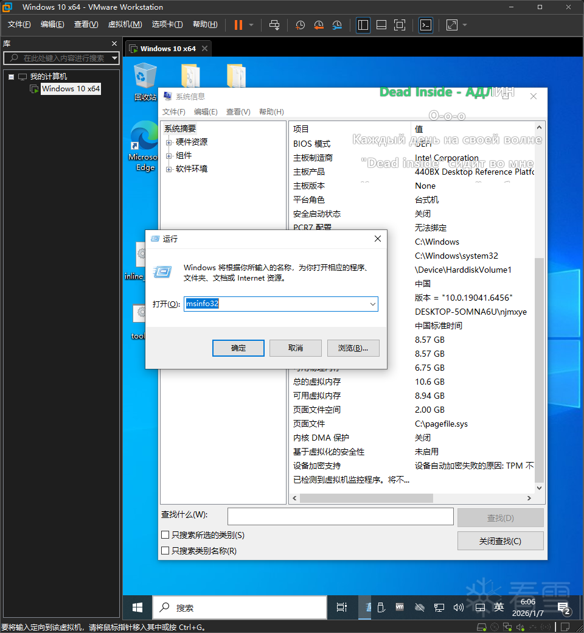Open Task View on the taskbar
Viewport: 584px width, 633px height.
(x=342, y=607)
